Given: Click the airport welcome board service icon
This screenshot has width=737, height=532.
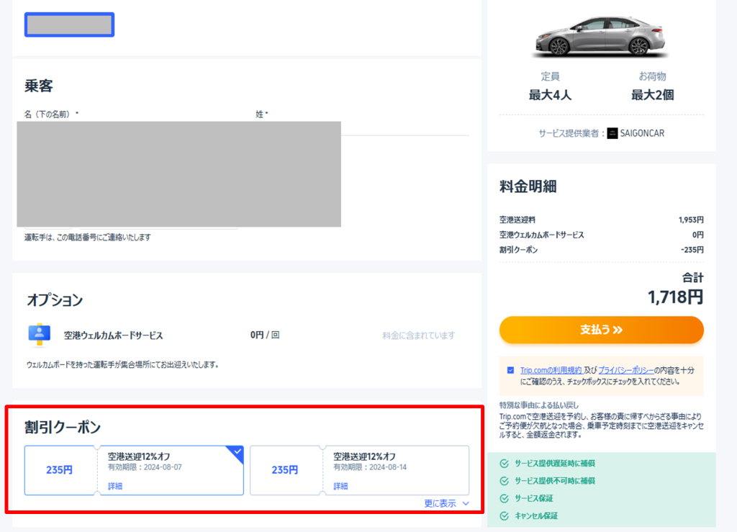Looking at the screenshot, I should point(39,335).
